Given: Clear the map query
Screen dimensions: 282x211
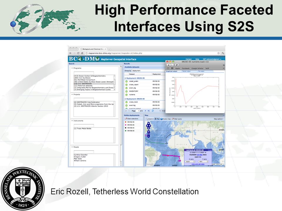Looking at the screenshot, I should pyautogui.click(x=177, y=119).
